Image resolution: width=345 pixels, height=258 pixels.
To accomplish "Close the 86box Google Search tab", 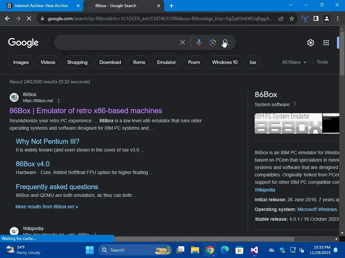I will [159, 6].
